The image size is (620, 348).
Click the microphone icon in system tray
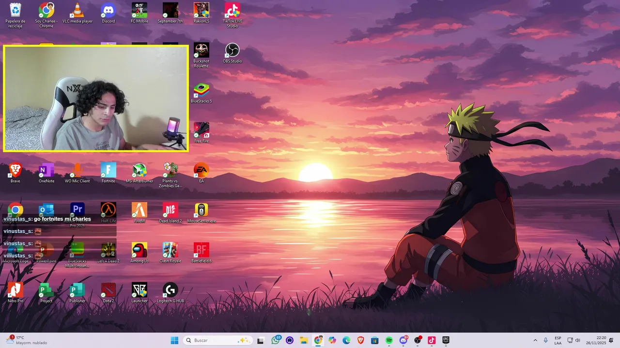coord(546,340)
